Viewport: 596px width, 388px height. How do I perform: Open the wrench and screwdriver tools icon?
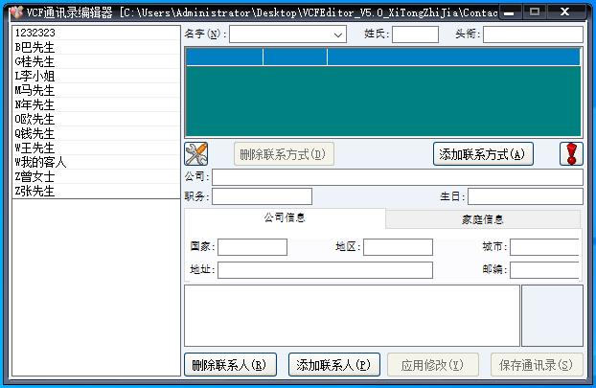tap(196, 154)
